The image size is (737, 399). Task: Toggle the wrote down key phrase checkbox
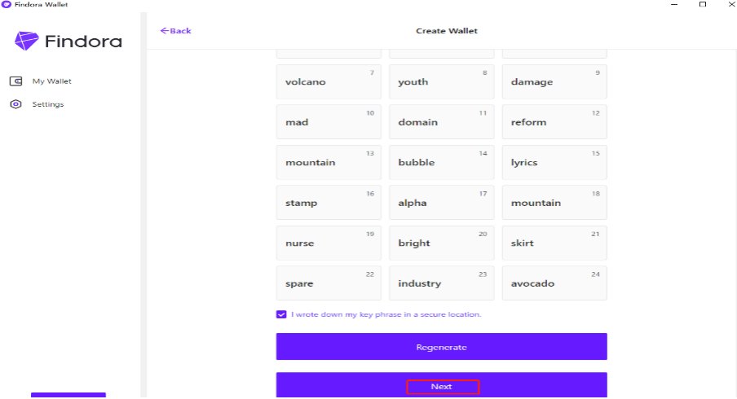click(x=281, y=314)
